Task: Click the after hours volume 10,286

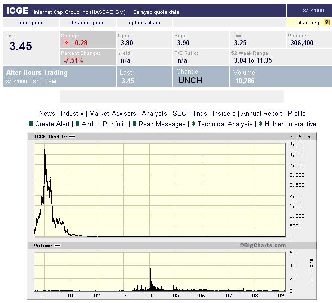Action: (x=245, y=81)
